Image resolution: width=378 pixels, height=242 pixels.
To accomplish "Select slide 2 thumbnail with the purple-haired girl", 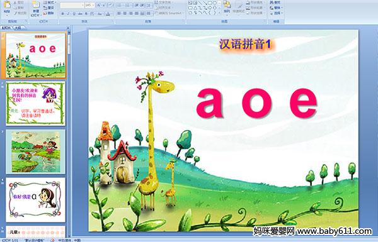I will point(36,104).
